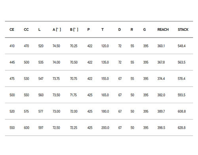Click the T column header
The height and width of the screenshot is (155, 198).
[x=103, y=30]
